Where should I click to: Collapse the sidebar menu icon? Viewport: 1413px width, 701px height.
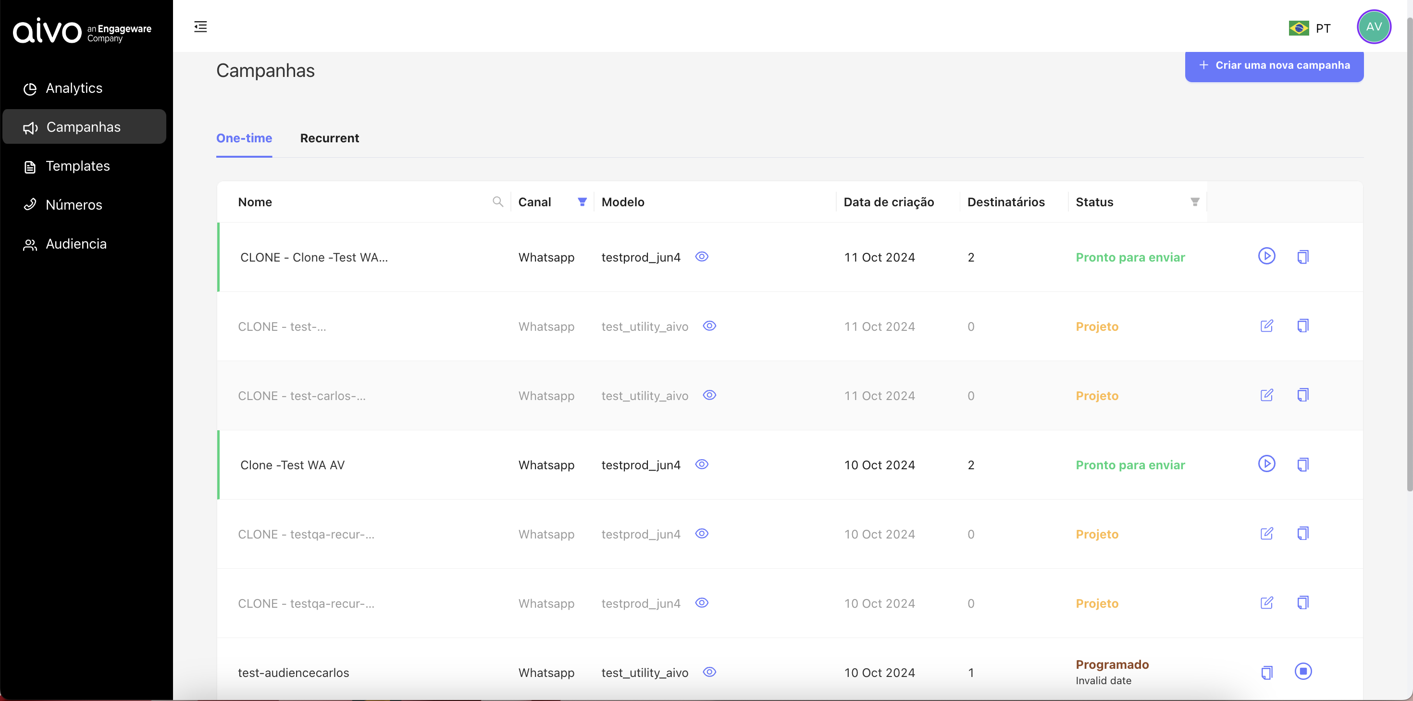[x=200, y=26]
